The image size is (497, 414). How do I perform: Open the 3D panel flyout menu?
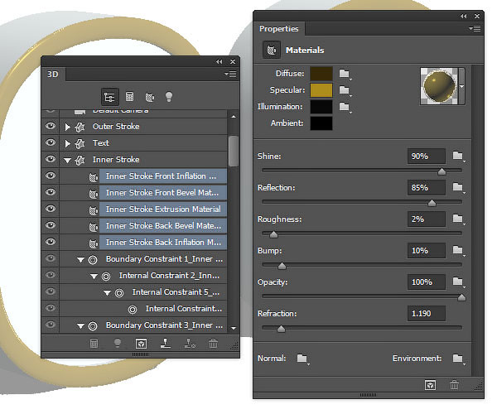click(x=231, y=75)
